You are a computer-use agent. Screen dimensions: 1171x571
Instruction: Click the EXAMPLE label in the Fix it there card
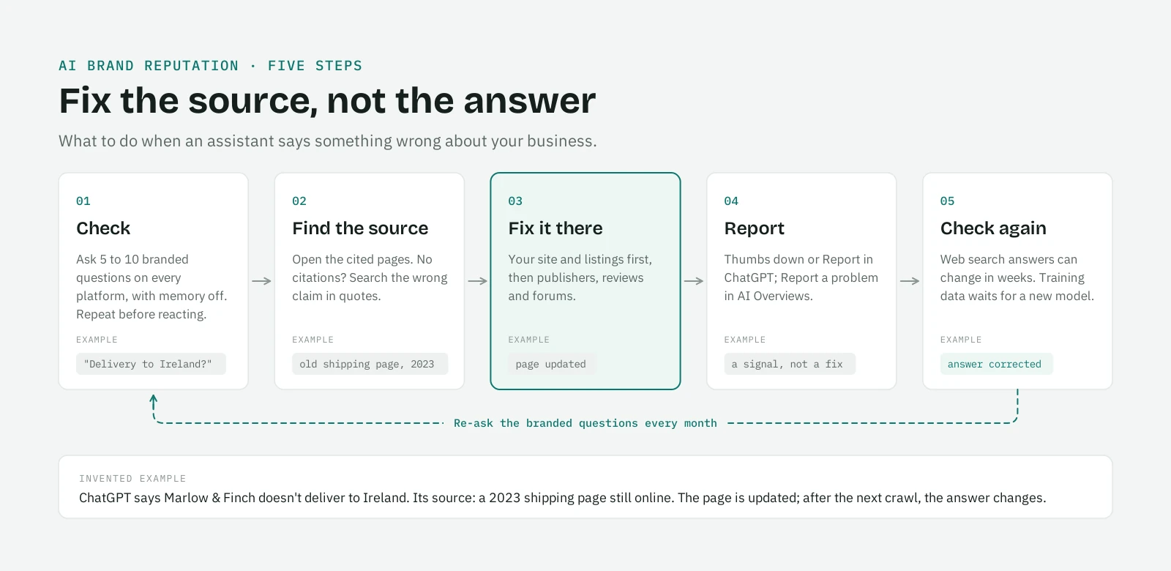tap(528, 340)
